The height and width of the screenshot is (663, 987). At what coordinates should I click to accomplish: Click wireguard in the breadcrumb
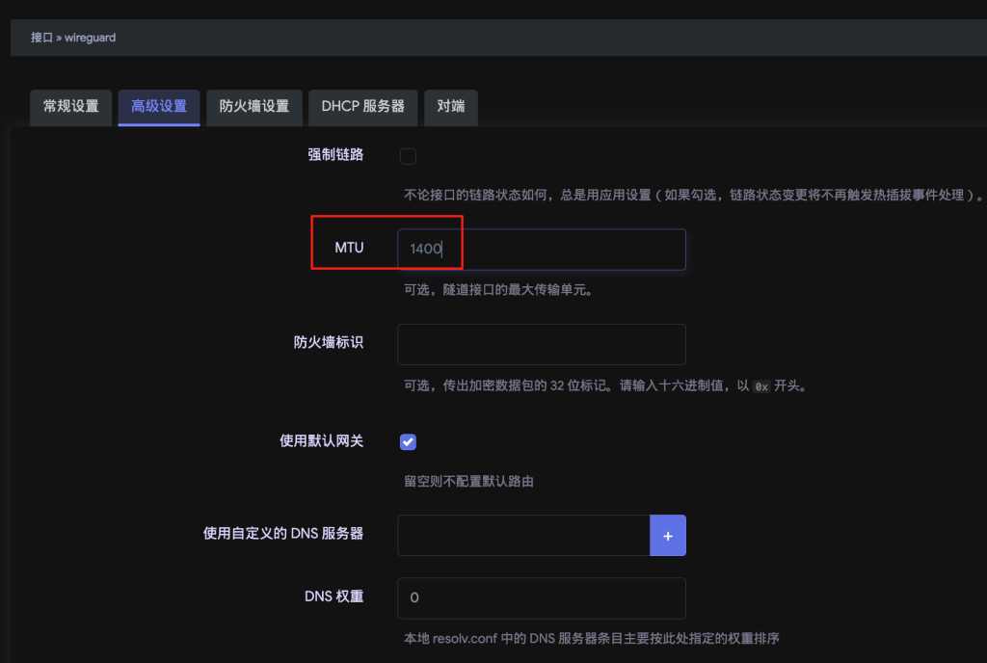pyautogui.click(x=90, y=38)
